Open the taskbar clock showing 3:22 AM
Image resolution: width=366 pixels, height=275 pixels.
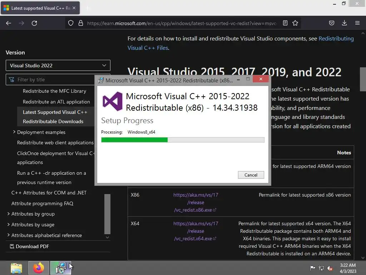point(348,268)
